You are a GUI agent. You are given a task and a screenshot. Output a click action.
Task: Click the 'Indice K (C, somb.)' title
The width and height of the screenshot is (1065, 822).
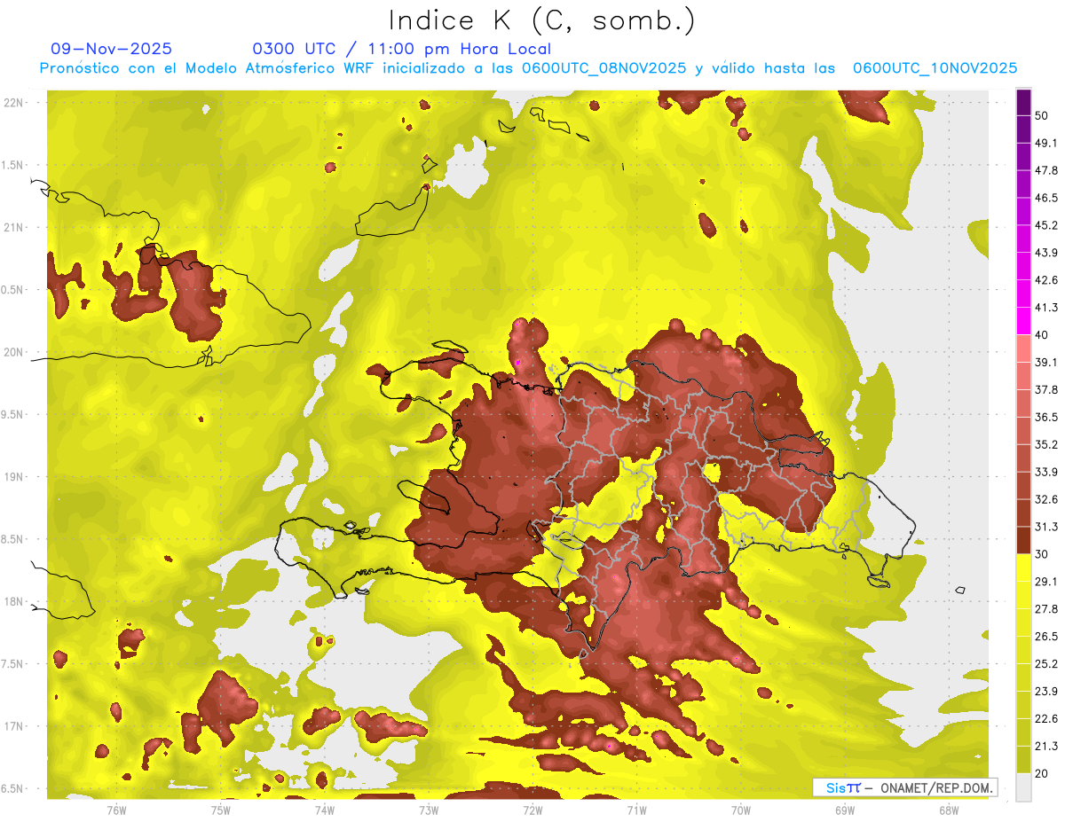[542, 21]
